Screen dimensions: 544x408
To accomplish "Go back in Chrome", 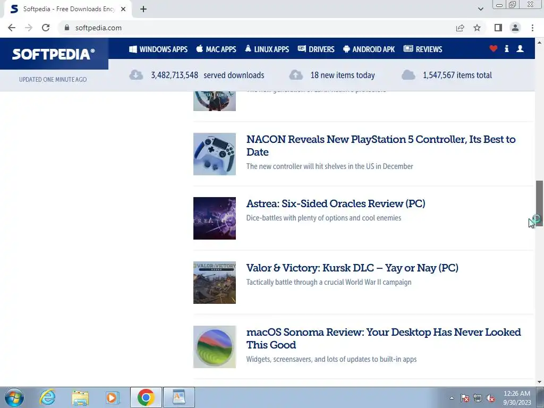I will click(12, 28).
